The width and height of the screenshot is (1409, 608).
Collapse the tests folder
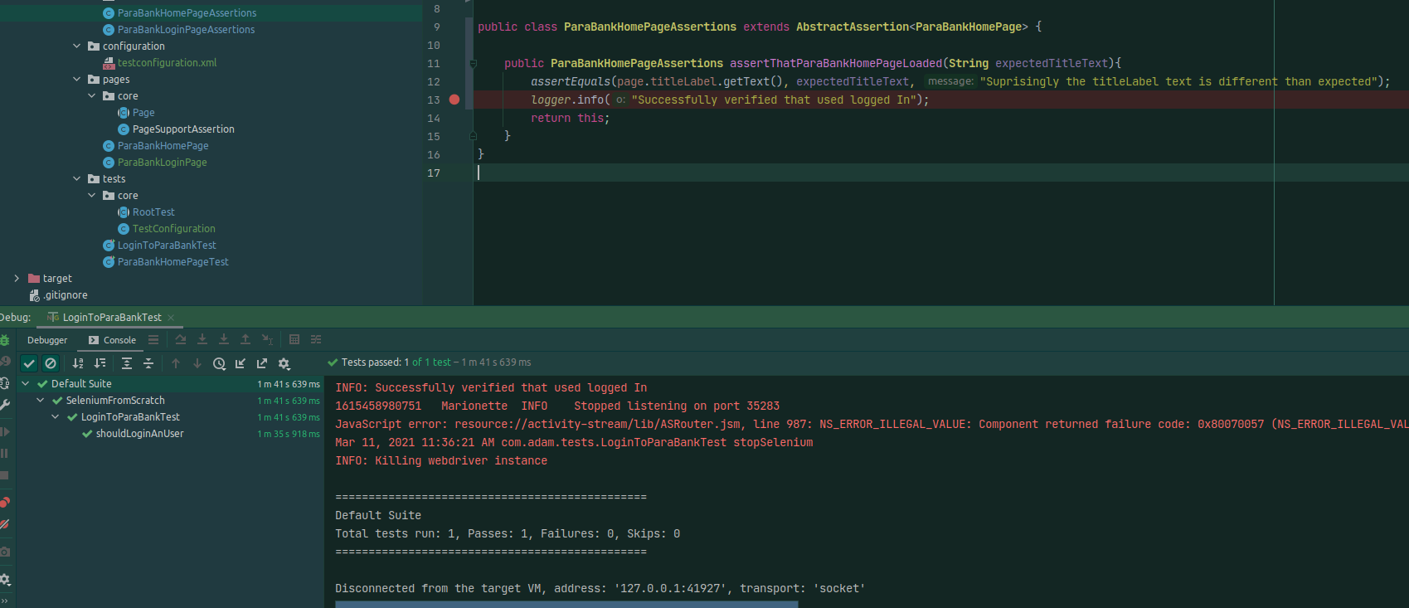click(77, 179)
